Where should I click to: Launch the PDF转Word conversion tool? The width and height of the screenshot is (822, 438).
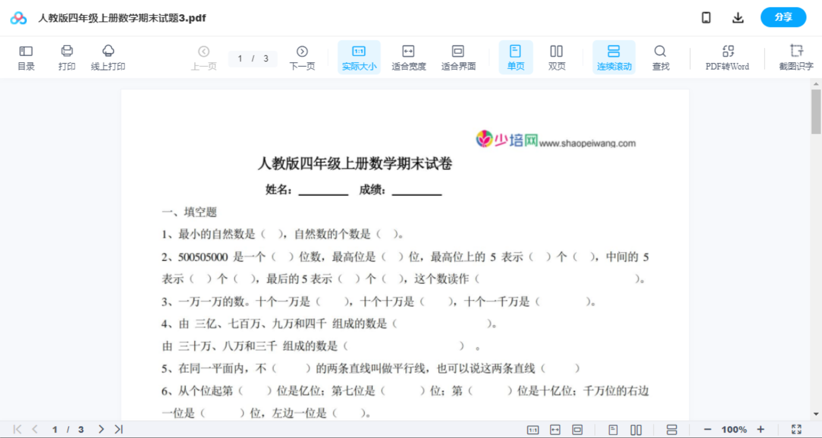coord(727,57)
